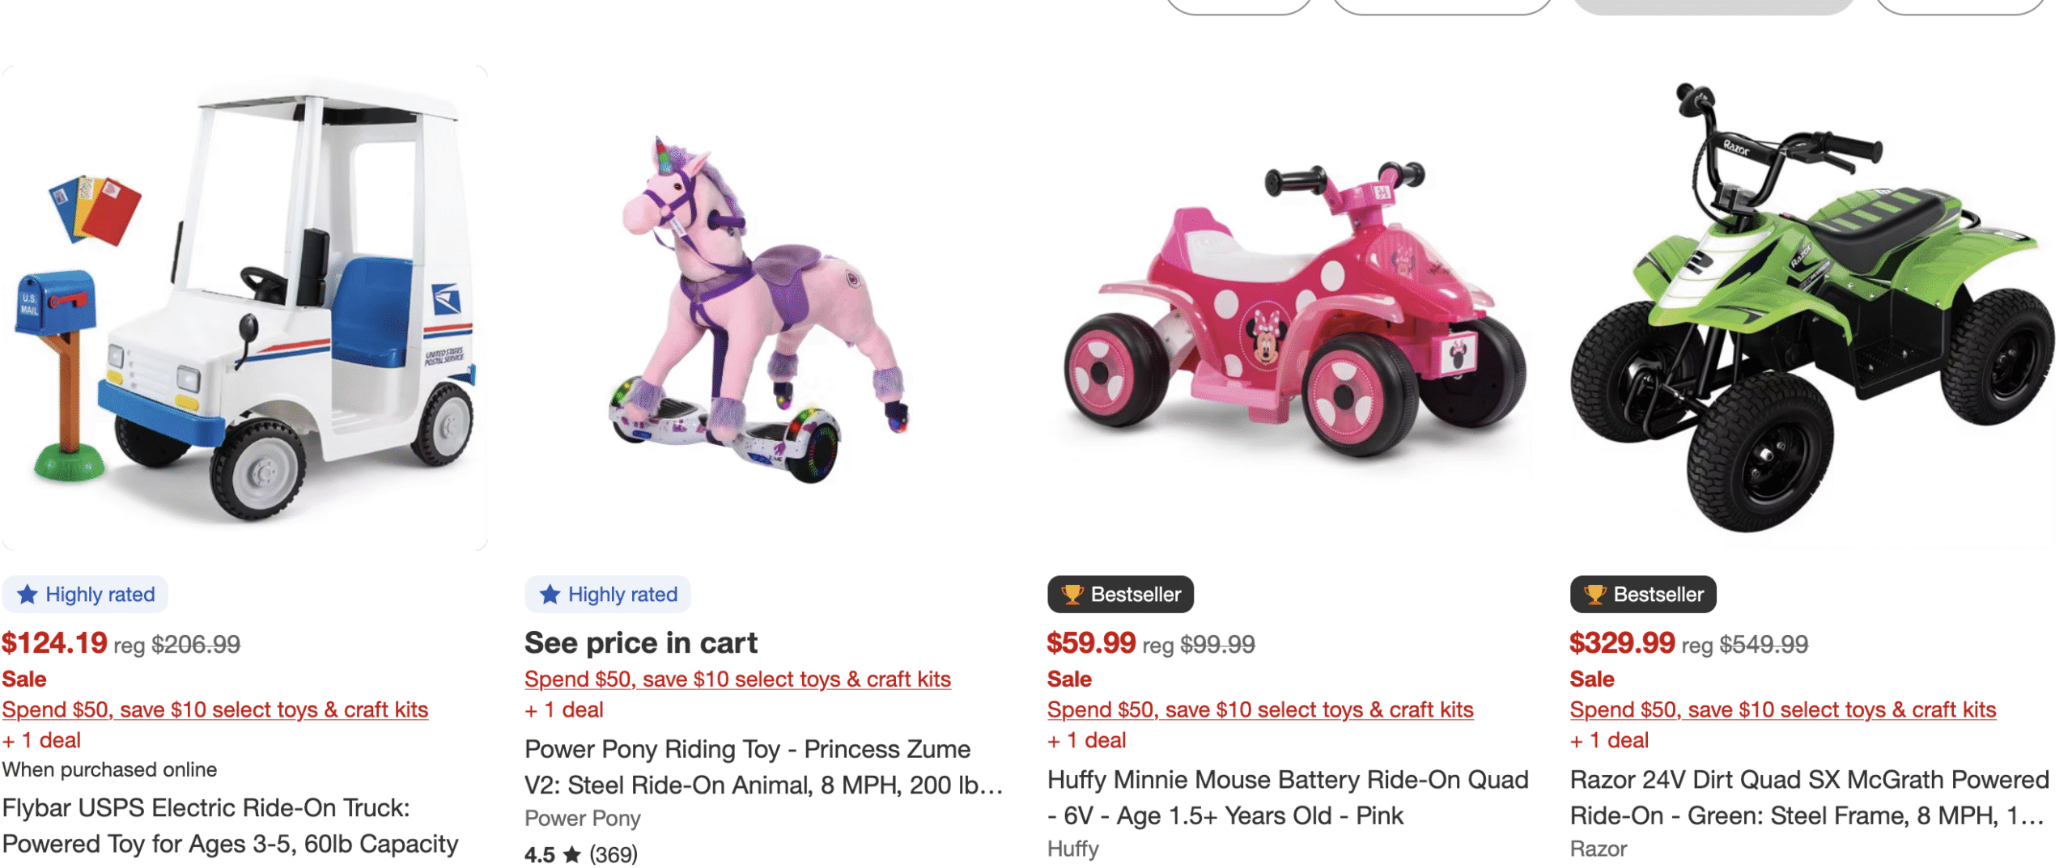Viewport: 2072px width, 868px height.
Task: Click the star icon next to 4.5 rating
Action: [572, 853]
